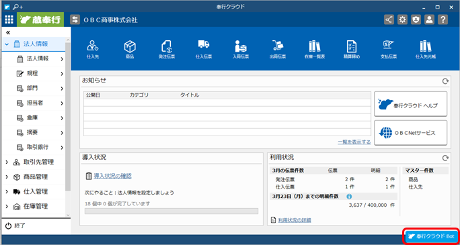
Task: Open the 奉行クラウド ヘルプ button
Action: click(x=410, y=104)
